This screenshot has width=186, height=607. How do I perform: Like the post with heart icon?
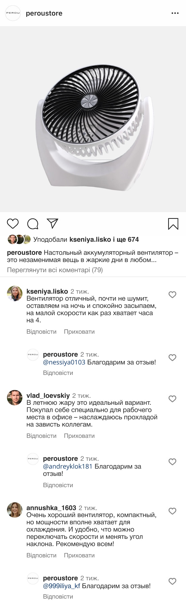(x=13, y=224)
